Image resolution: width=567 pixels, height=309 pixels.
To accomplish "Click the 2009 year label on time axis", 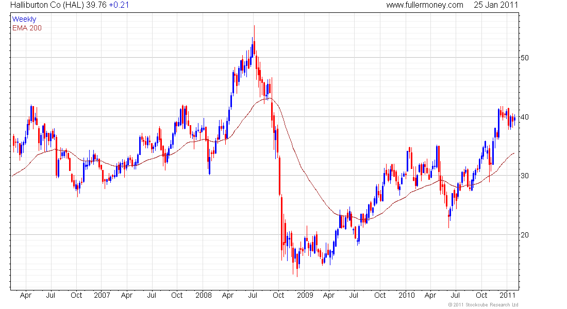I will 305,295.
